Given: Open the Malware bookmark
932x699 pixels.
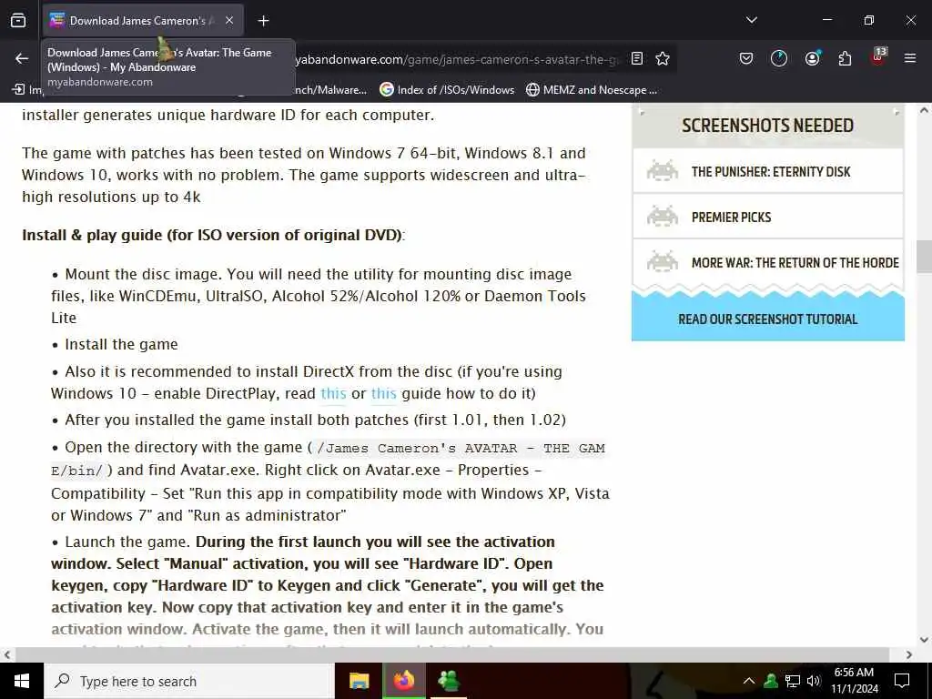Looking at the screenshot, I should [331, 90].
